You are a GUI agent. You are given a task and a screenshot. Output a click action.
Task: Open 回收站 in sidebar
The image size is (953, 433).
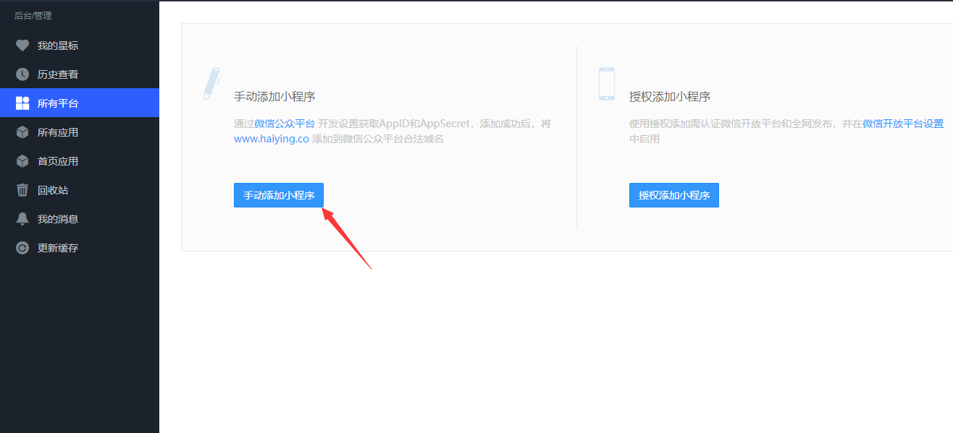coord(80,190)
